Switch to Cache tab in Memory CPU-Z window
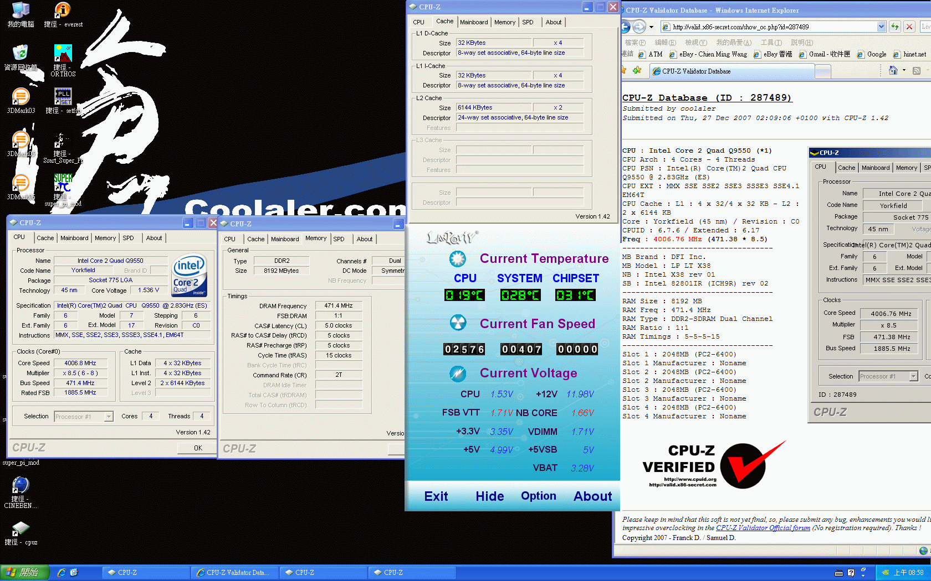This screenshot has height=581, width=931. (x=255, y=239)
